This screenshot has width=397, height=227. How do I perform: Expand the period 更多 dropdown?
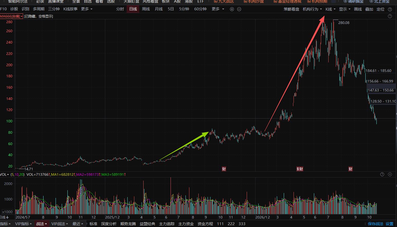(218, 9)
